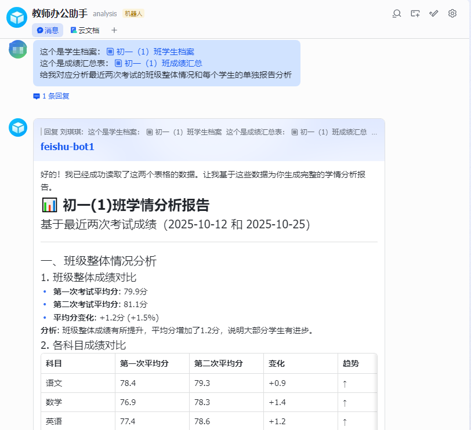
Task: Add a new tab with plus icon
Action: click(x=114, y=30)
